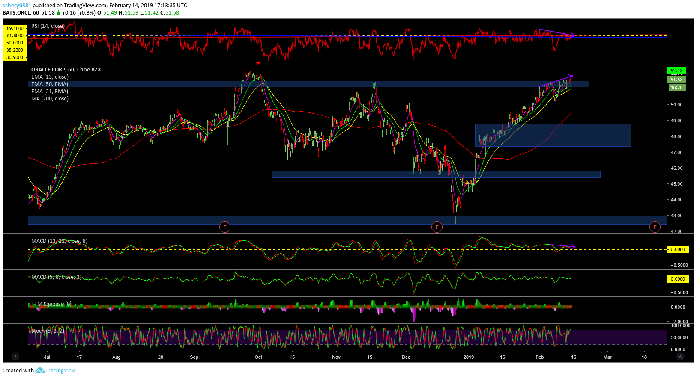Click the -2.0000 label on TTM Squeeze scale
697x378 pixels.
679,322
